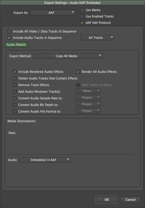145x208 pixels.
Task: Check Convert Audio Sample Rate to
Action: 14,98
